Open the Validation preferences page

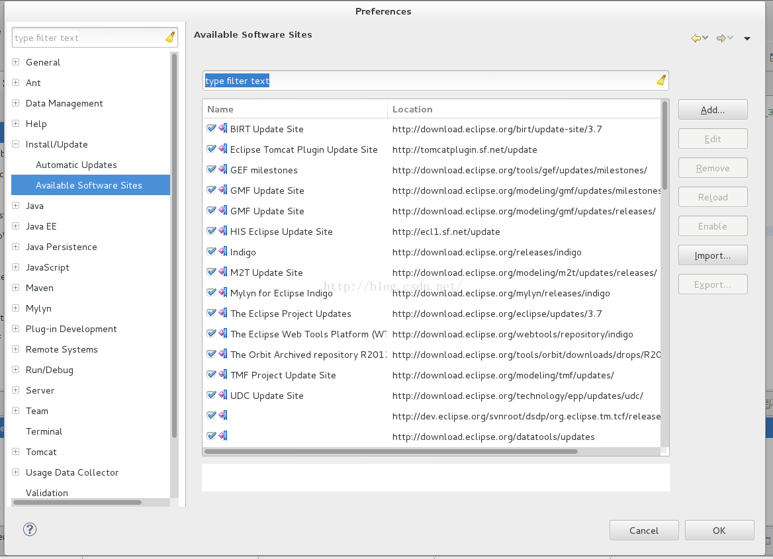(x=47, y=493)
